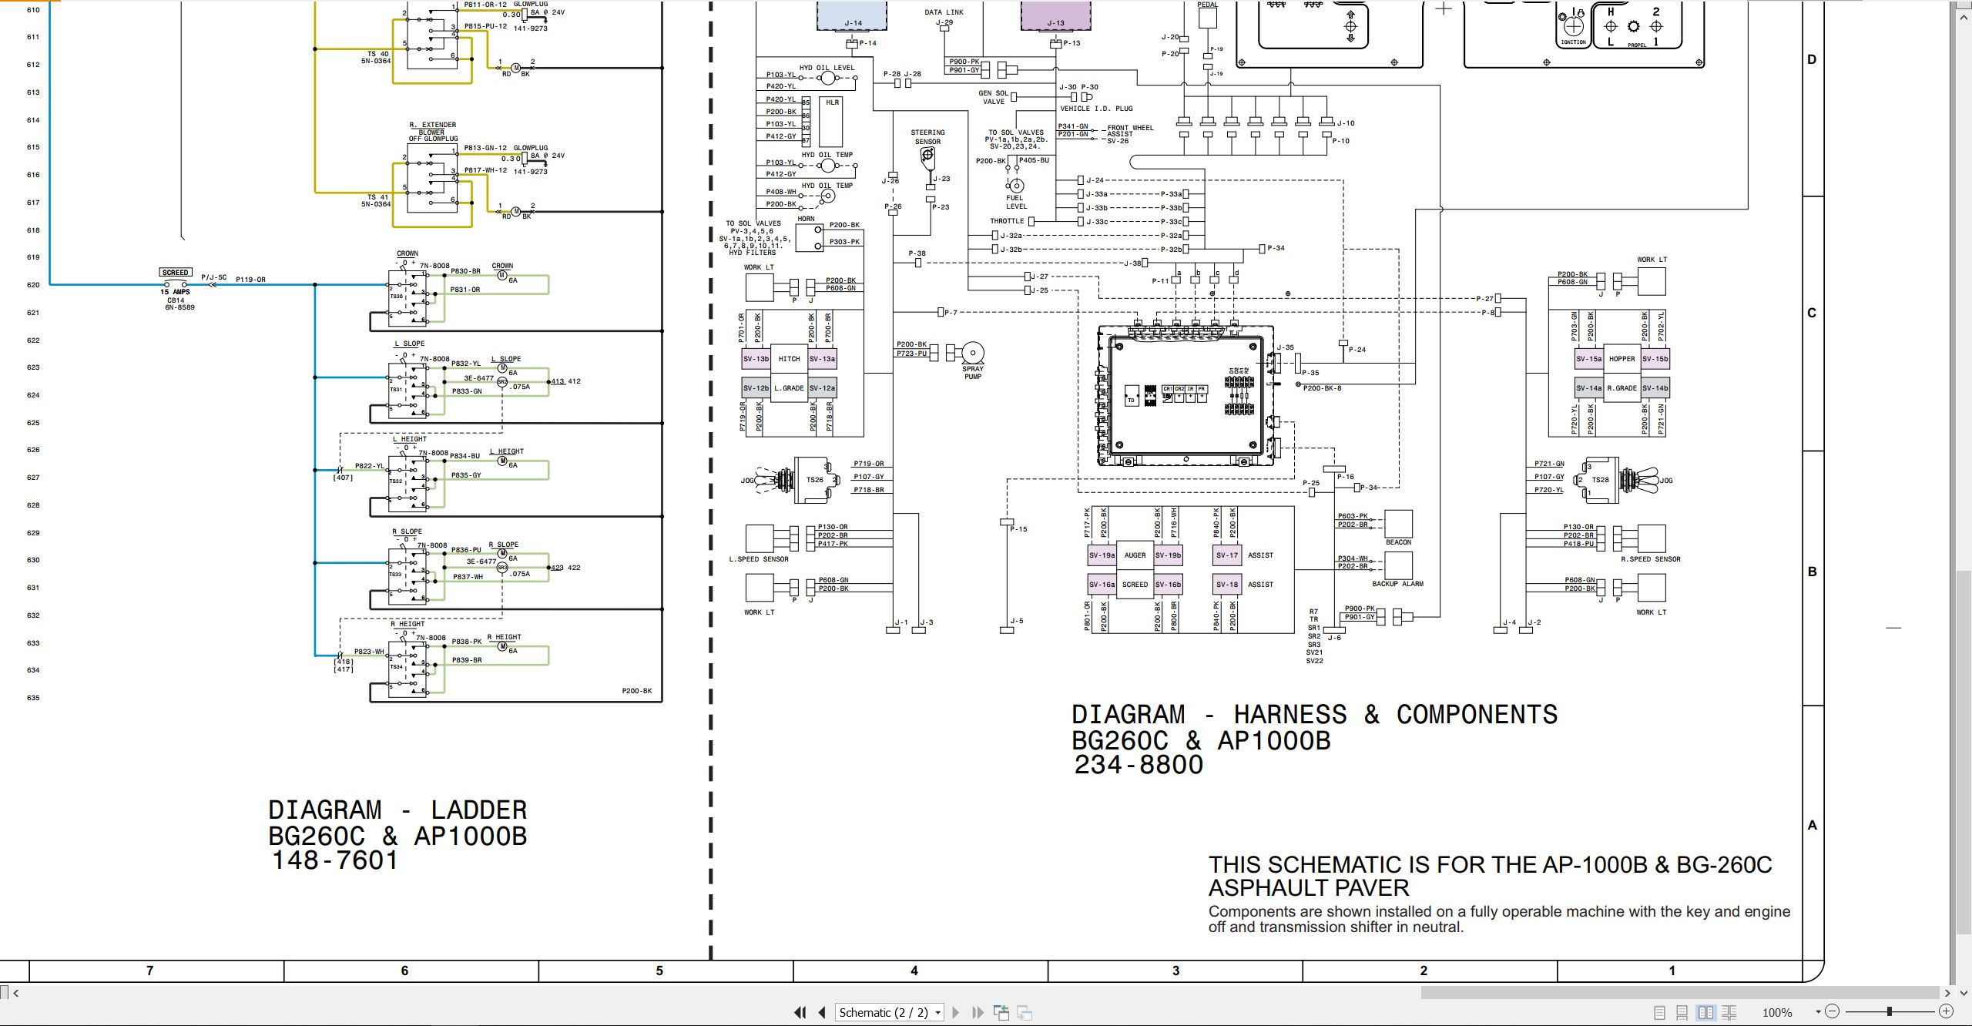This screenshot has height=1026, width=1972.
Task: Zoom in with the plus button
Action: click(1946, 1011)
